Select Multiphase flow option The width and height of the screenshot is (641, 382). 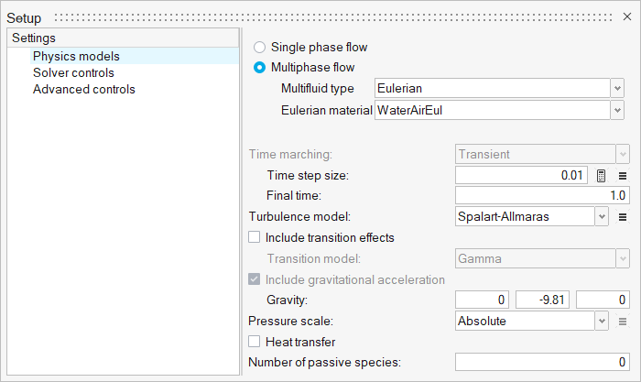click(260, 67)
